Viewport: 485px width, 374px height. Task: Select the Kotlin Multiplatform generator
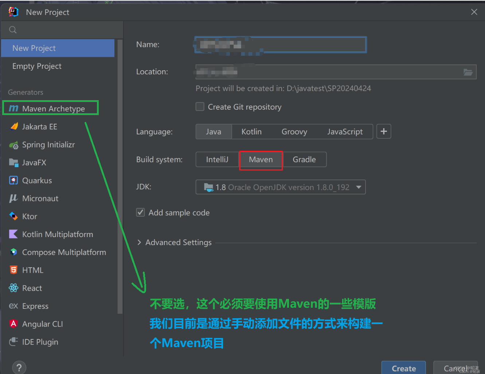point(58,234)
